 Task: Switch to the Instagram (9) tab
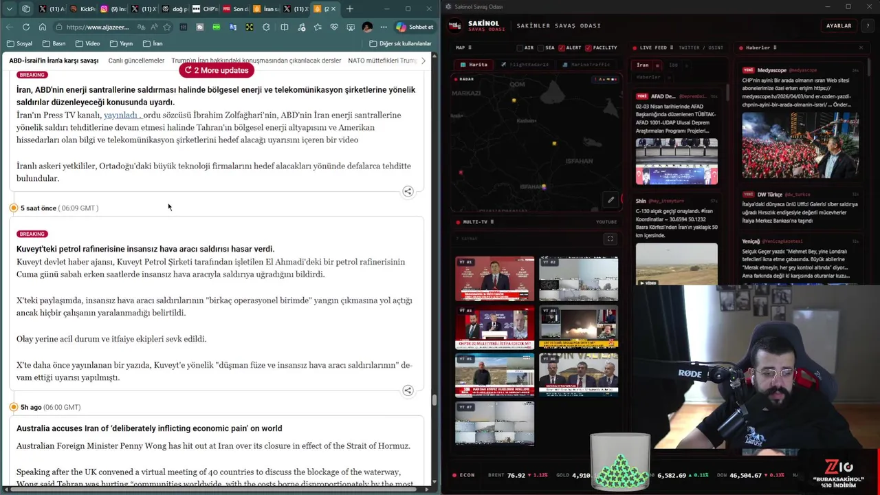tap(114, 9)
